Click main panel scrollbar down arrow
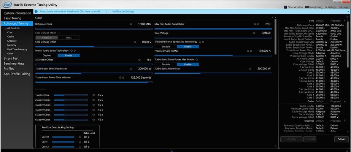 coord(275,146)
